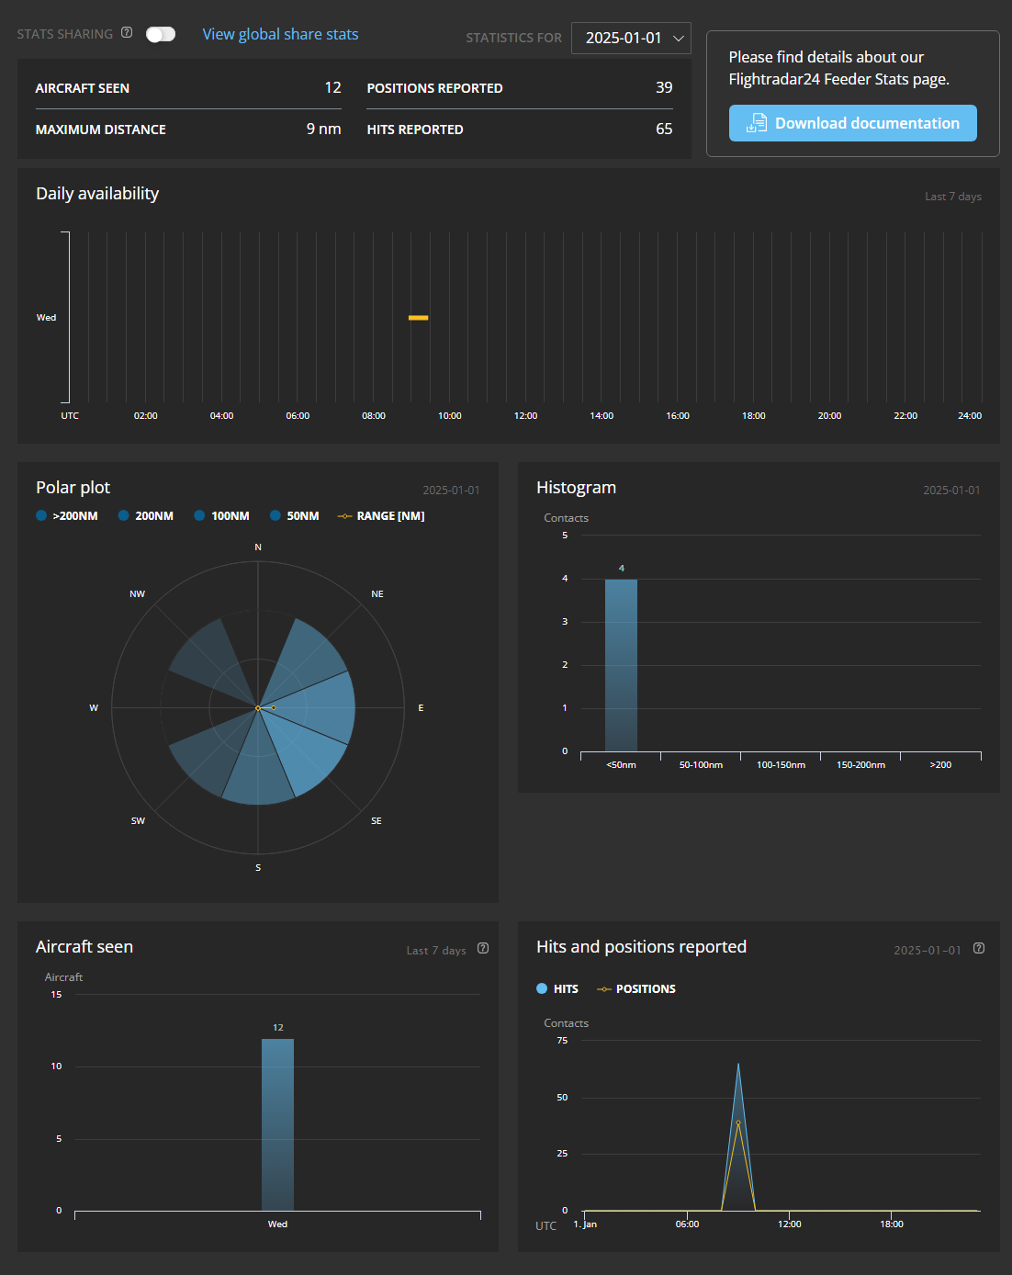Click the HITS legend blue dot
Viewport: 1012px width, 1275px height.
[x=542, y=989]
